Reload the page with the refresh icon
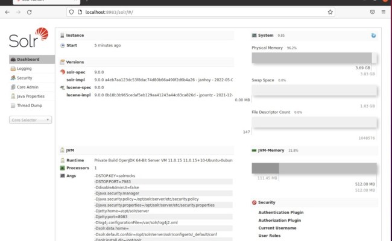Screen dimensions: 392x241 [x=30, y=12]
